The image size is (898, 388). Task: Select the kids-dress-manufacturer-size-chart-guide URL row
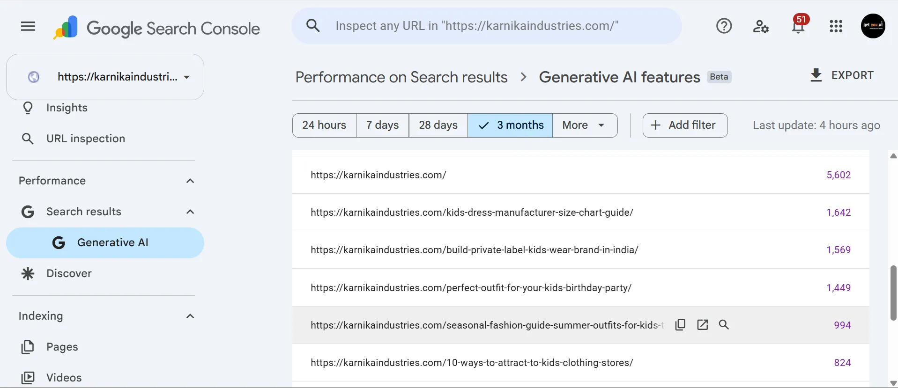pyautogui.click(x=581, y=212)
